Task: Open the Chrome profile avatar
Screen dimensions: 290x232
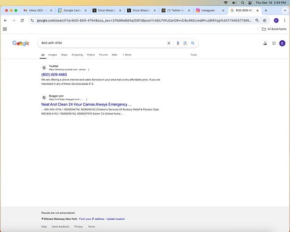Action: coord(276,21)
